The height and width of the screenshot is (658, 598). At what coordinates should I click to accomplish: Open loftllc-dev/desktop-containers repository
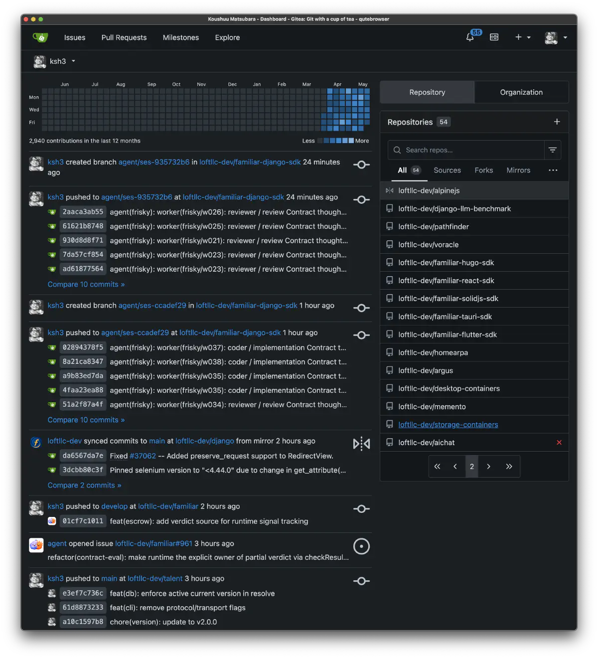point(449,388)
